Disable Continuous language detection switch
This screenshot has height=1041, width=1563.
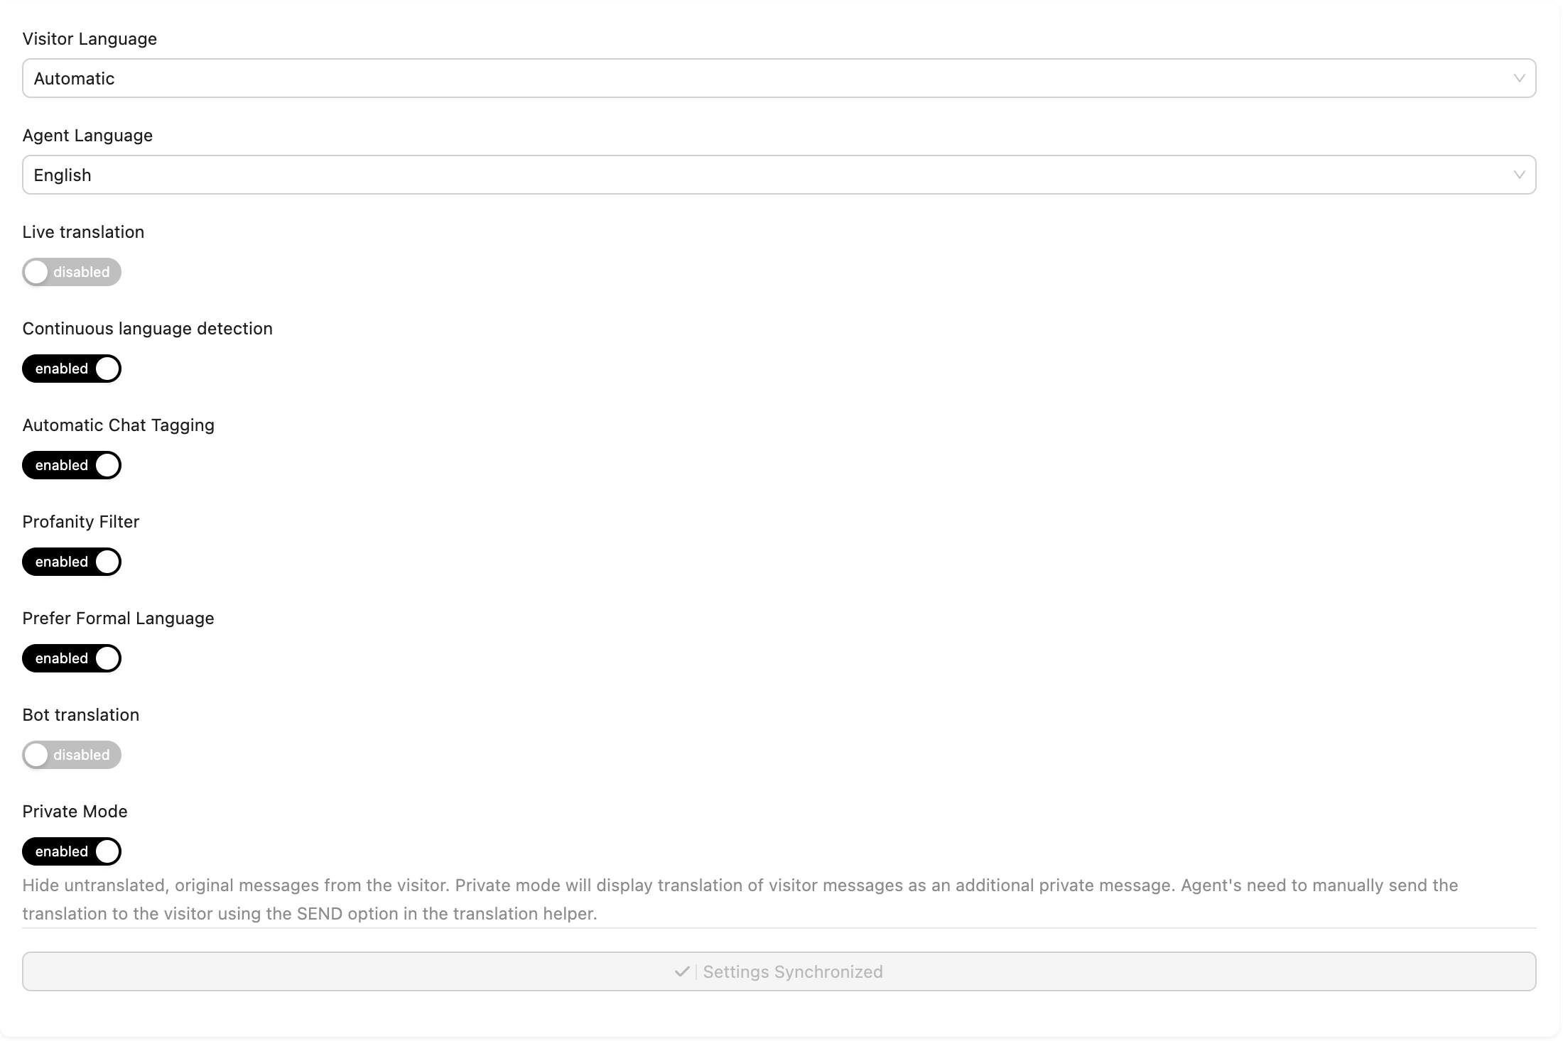pos(72,369)
